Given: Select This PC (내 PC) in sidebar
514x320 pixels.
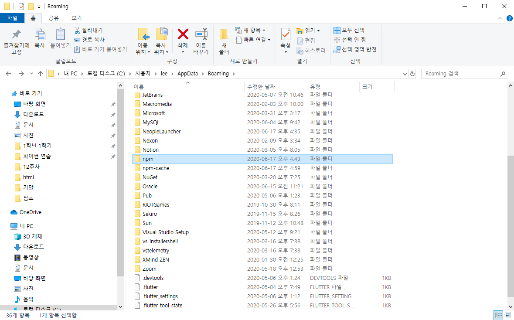Looking at the screenshot, I should [22, 226].
